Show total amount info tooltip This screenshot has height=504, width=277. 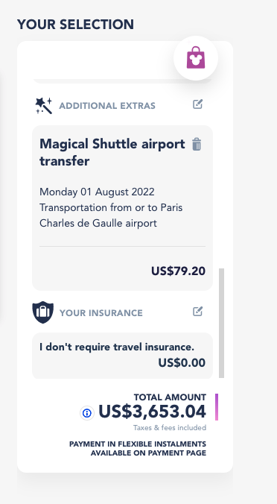[x=87, y=413]
